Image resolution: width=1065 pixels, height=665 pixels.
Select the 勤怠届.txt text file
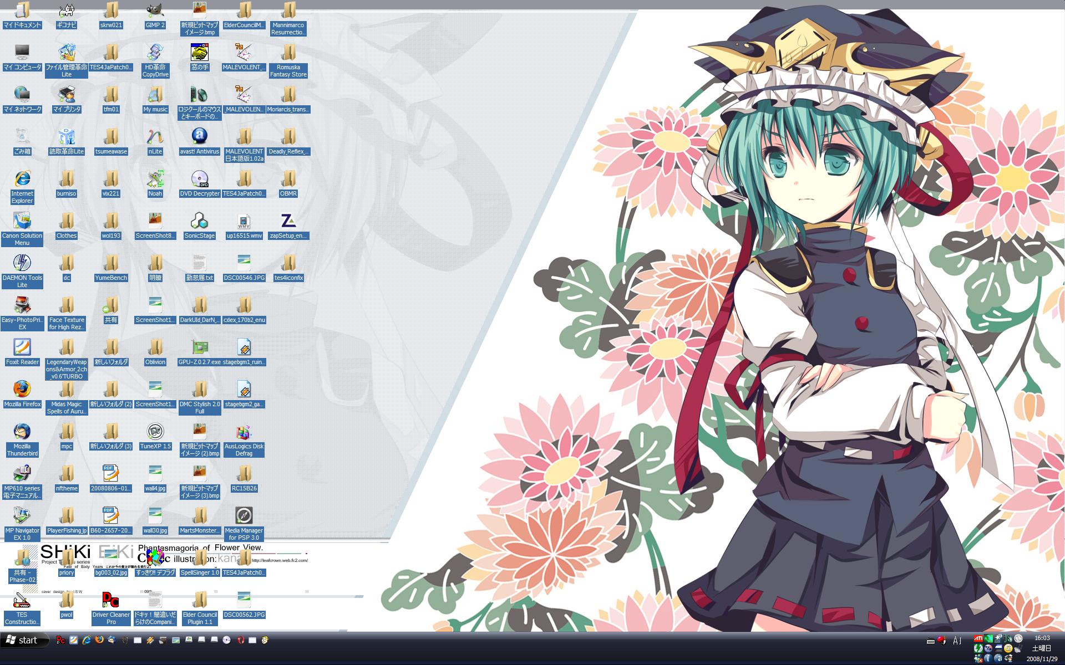coord(200,268)
